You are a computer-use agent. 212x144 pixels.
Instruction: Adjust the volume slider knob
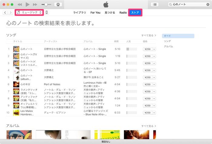46,5
